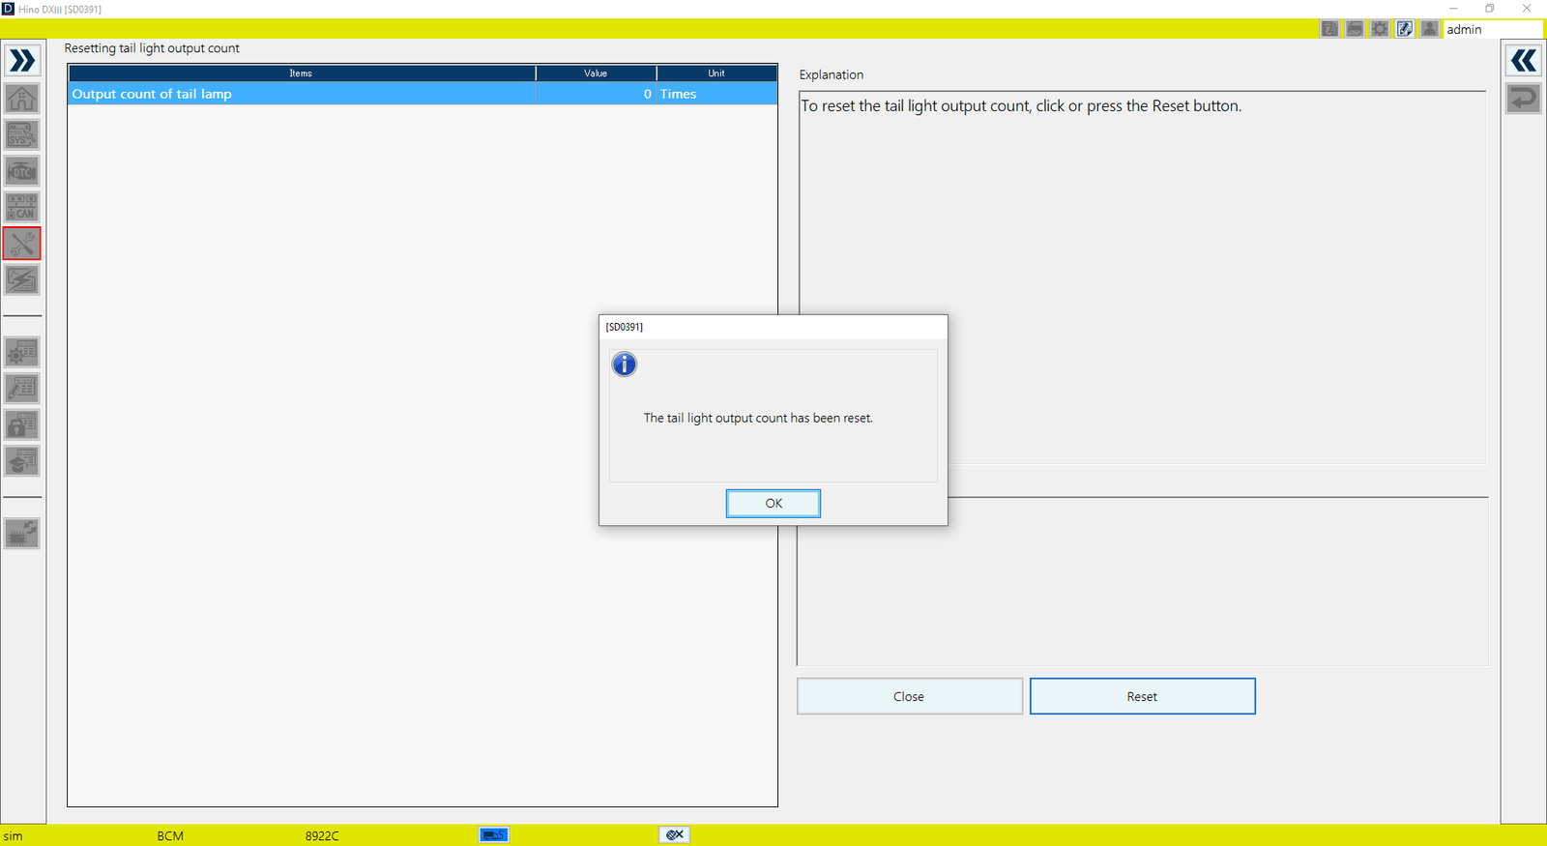The width and height of the screenshot is (1547, 846).
Task: Click the printer icon in top bar
Action: 1355,29
